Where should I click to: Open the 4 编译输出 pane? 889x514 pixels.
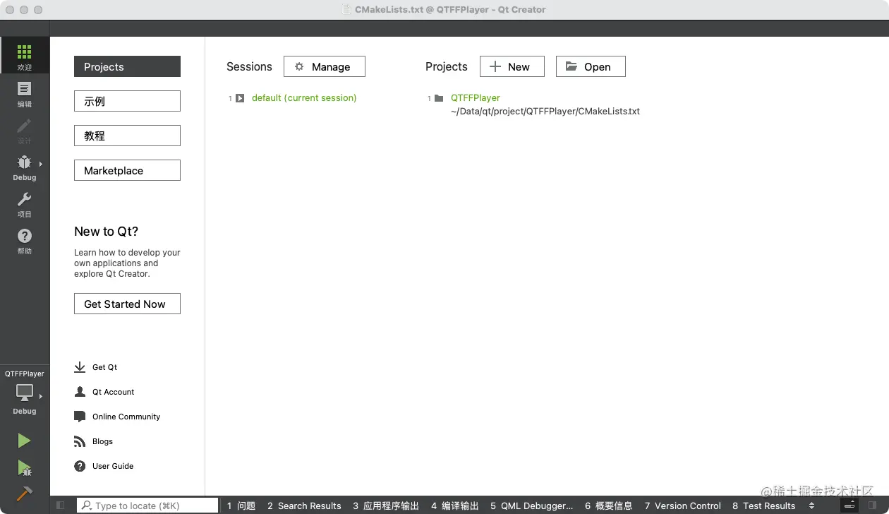455,506
